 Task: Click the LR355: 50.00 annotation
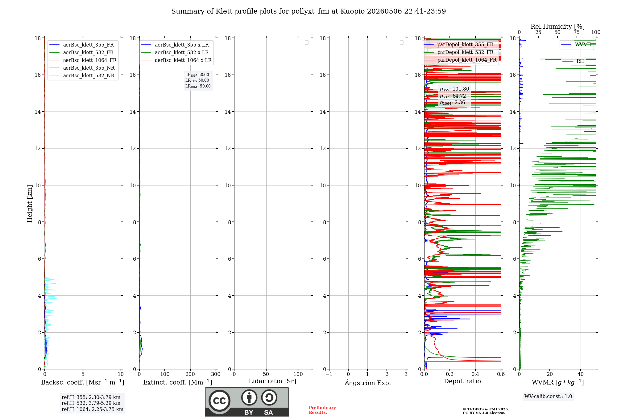[197, 75]
